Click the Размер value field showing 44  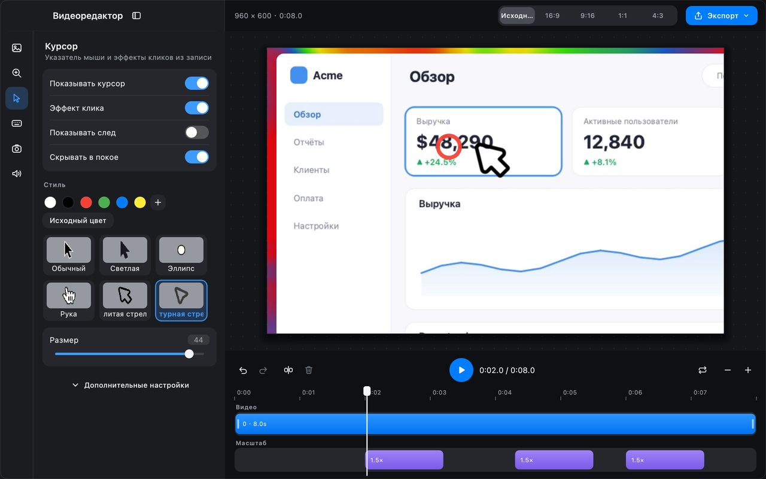[x=199, y=340]
